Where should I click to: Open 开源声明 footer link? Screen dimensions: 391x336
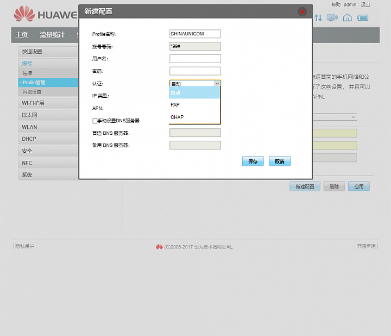tap(366, 246)
